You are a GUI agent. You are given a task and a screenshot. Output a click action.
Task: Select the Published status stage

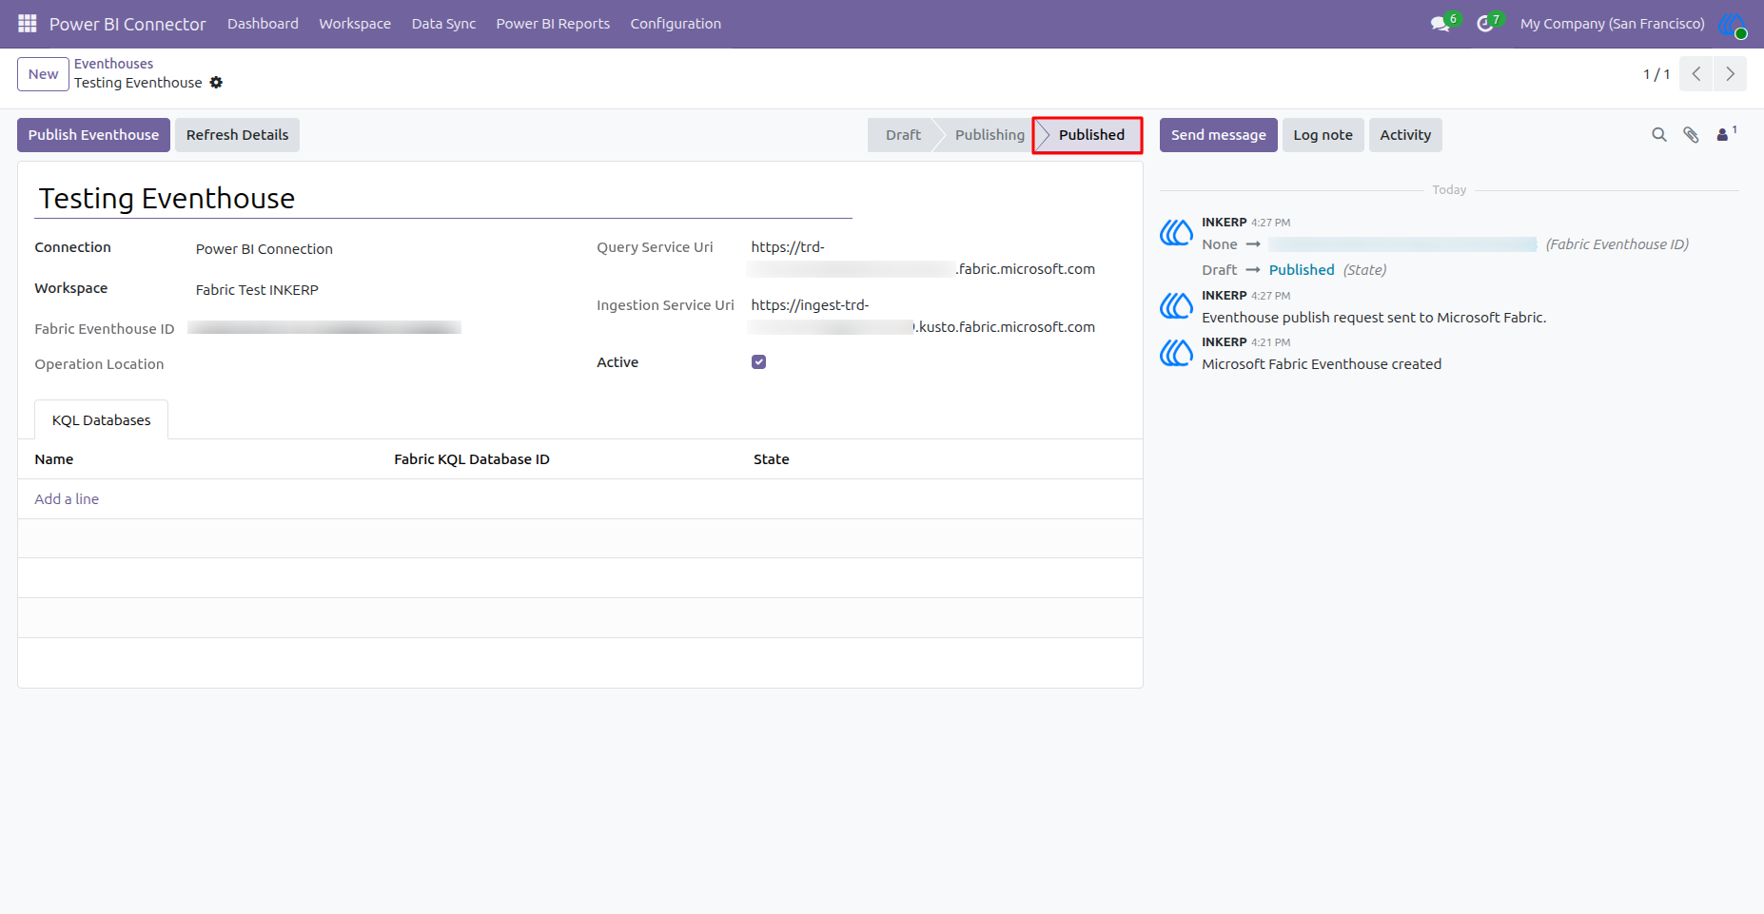tap(1091, 135)
